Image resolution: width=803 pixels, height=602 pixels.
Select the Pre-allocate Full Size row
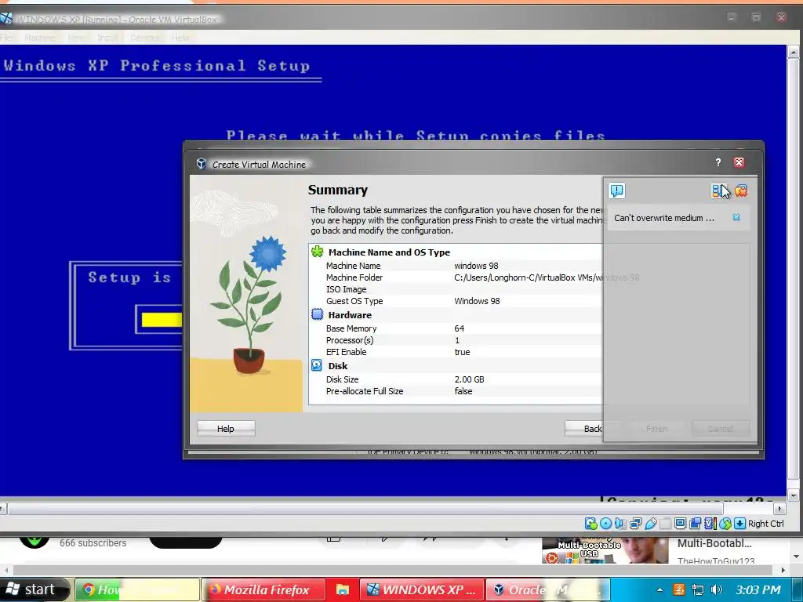pos(456,391)
